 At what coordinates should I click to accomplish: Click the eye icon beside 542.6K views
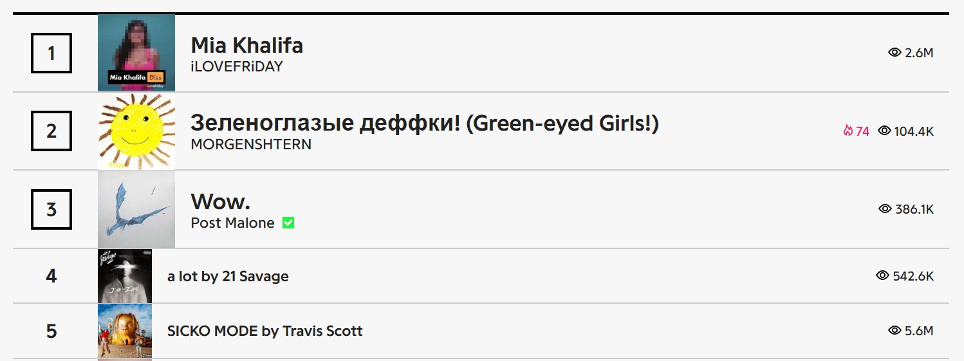pyautogui.click(x=882, y=276)
